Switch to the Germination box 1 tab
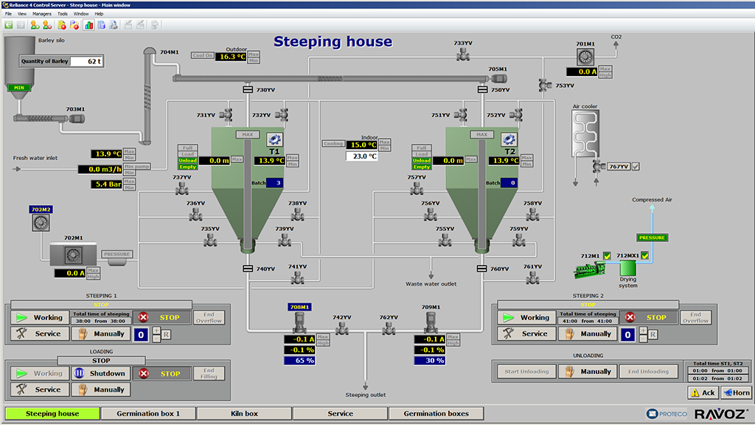Image resolution: width=755 pixels, height=425 pixels. [x=148, y=413]
